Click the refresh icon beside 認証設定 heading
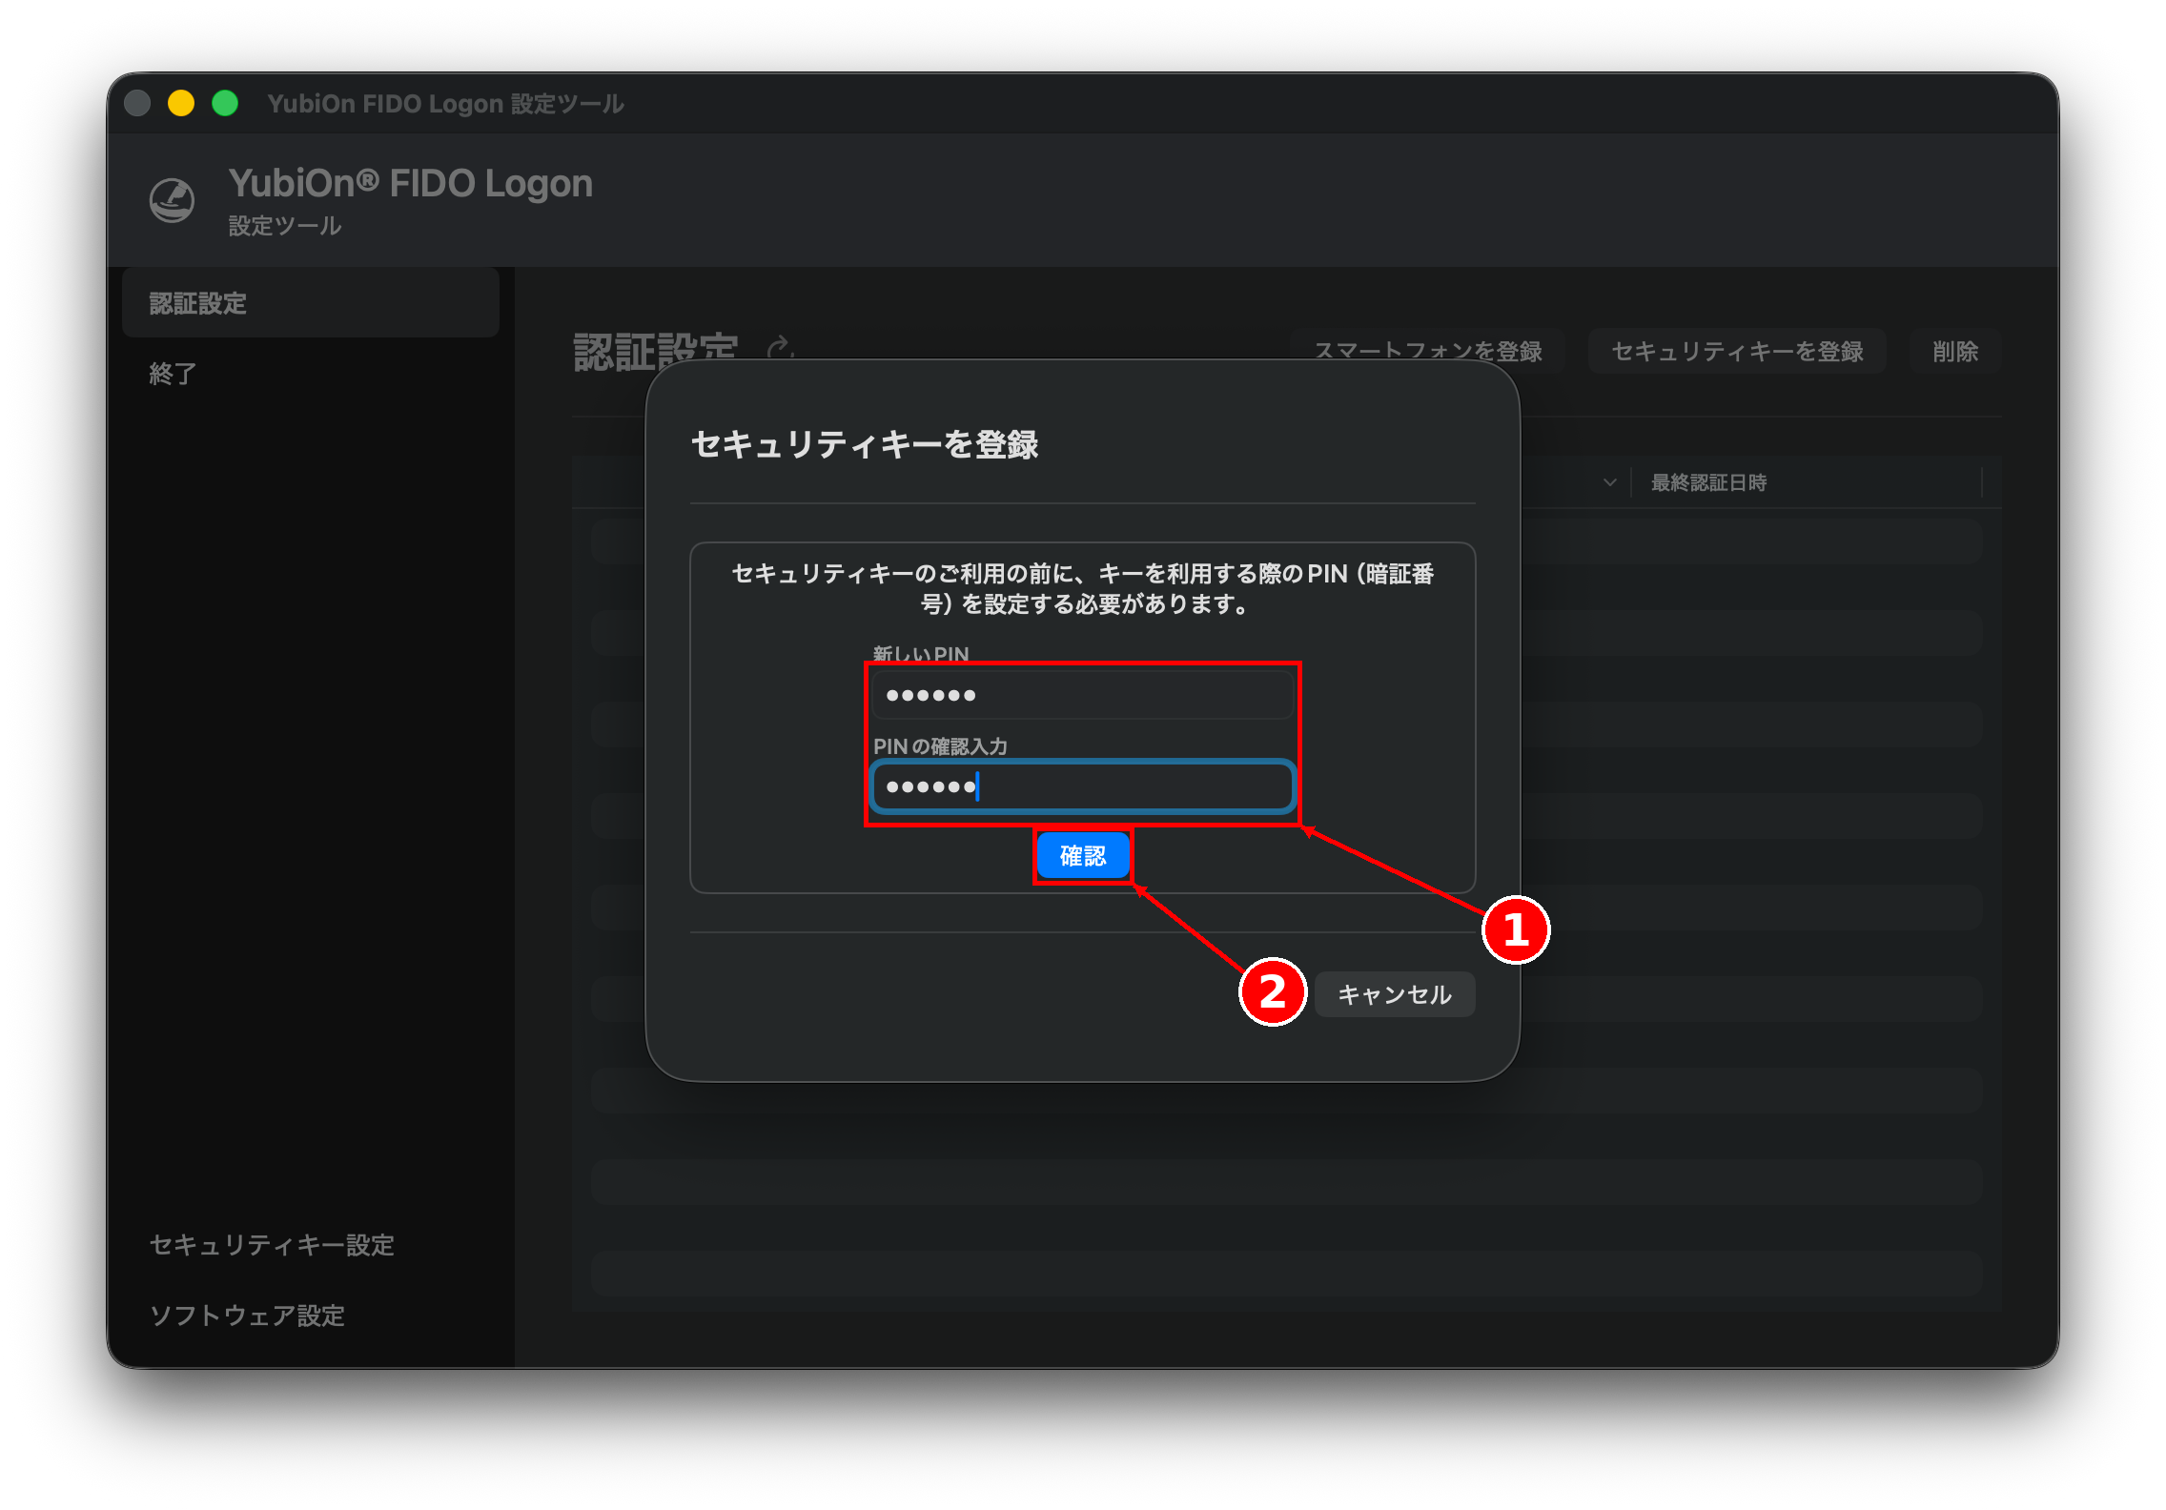The height and width of the screenshot is (1510, 2166). (x=780, y=347)
